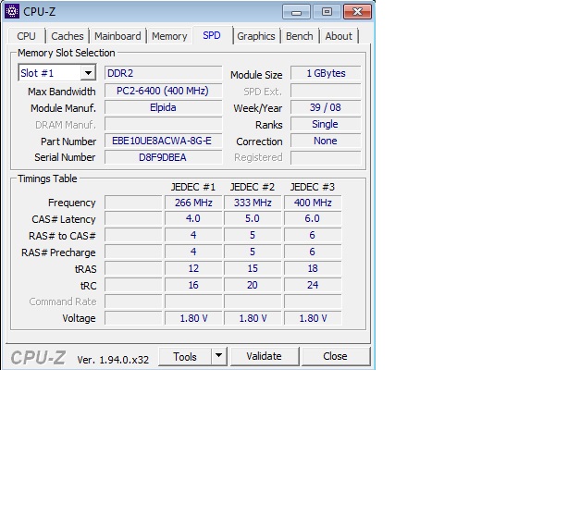Image resolution: width=568 pixels, height=517 pixels.
Task: Select the 39 / 08 week/year value
Action: click(x=326, y=107)
